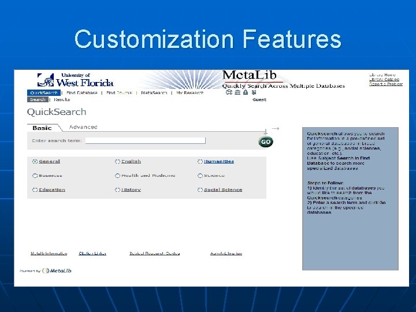Click the printer-like icon under MetaLib title
Viewport: 416px width, 312px height.
coord(229,92)
